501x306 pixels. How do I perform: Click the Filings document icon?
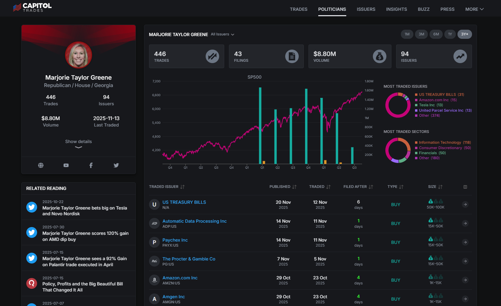(292, 56)
